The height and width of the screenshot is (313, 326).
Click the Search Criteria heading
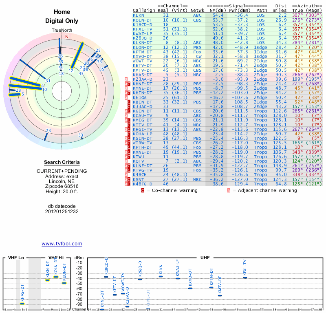[62, 162]
